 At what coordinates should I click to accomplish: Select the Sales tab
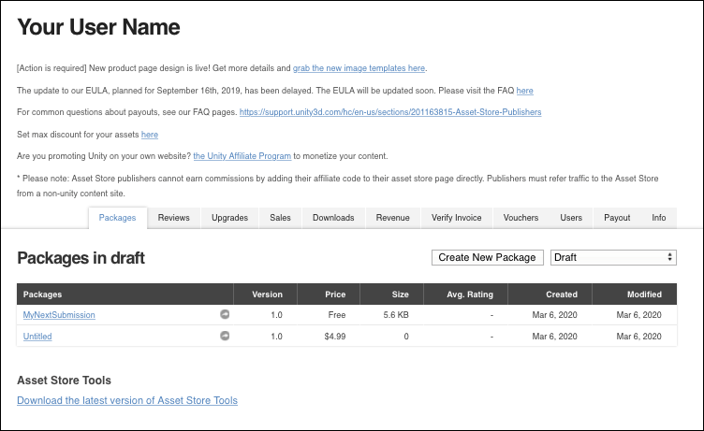(x=280, y=218)
